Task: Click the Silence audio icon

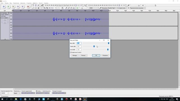Action: 52,8
